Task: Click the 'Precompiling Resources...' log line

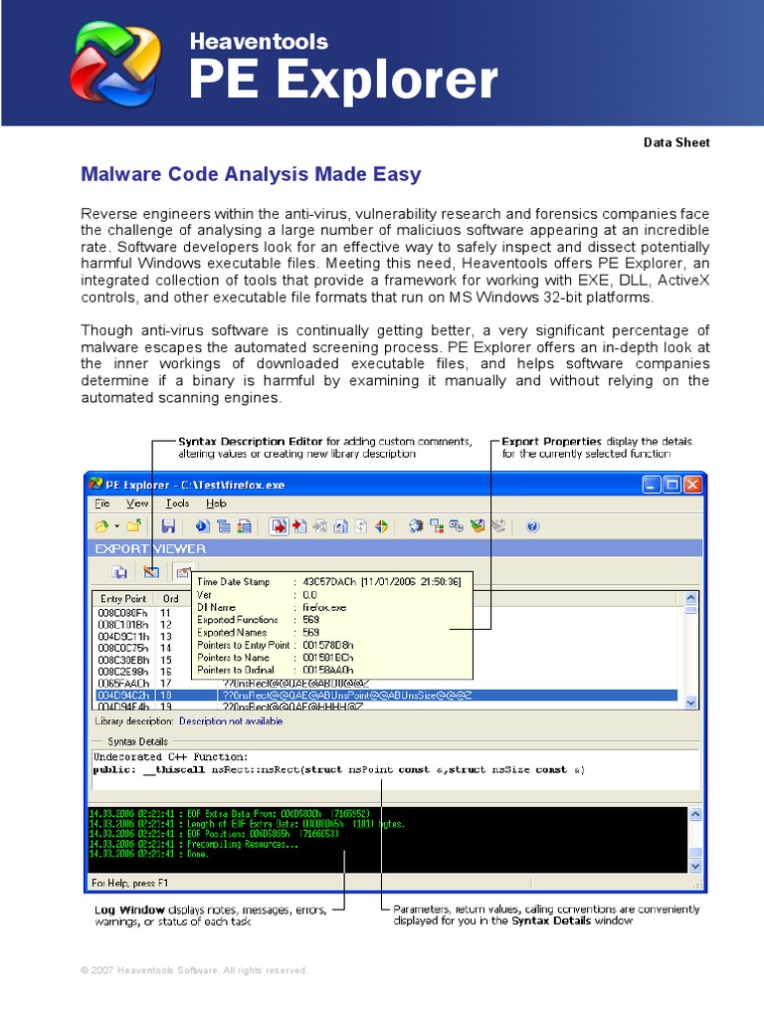Action: click(x=194, y=844)
